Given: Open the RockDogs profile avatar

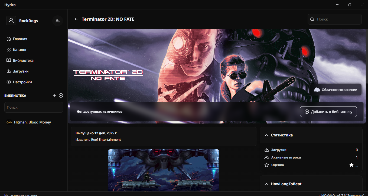Looking at the screenshot, I should coord(11,21).
